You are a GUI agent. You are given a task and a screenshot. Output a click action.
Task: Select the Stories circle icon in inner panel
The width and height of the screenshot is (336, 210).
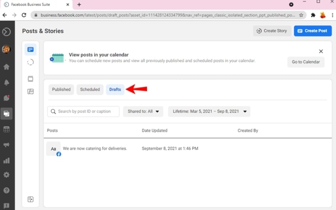[x=30, y=62]
